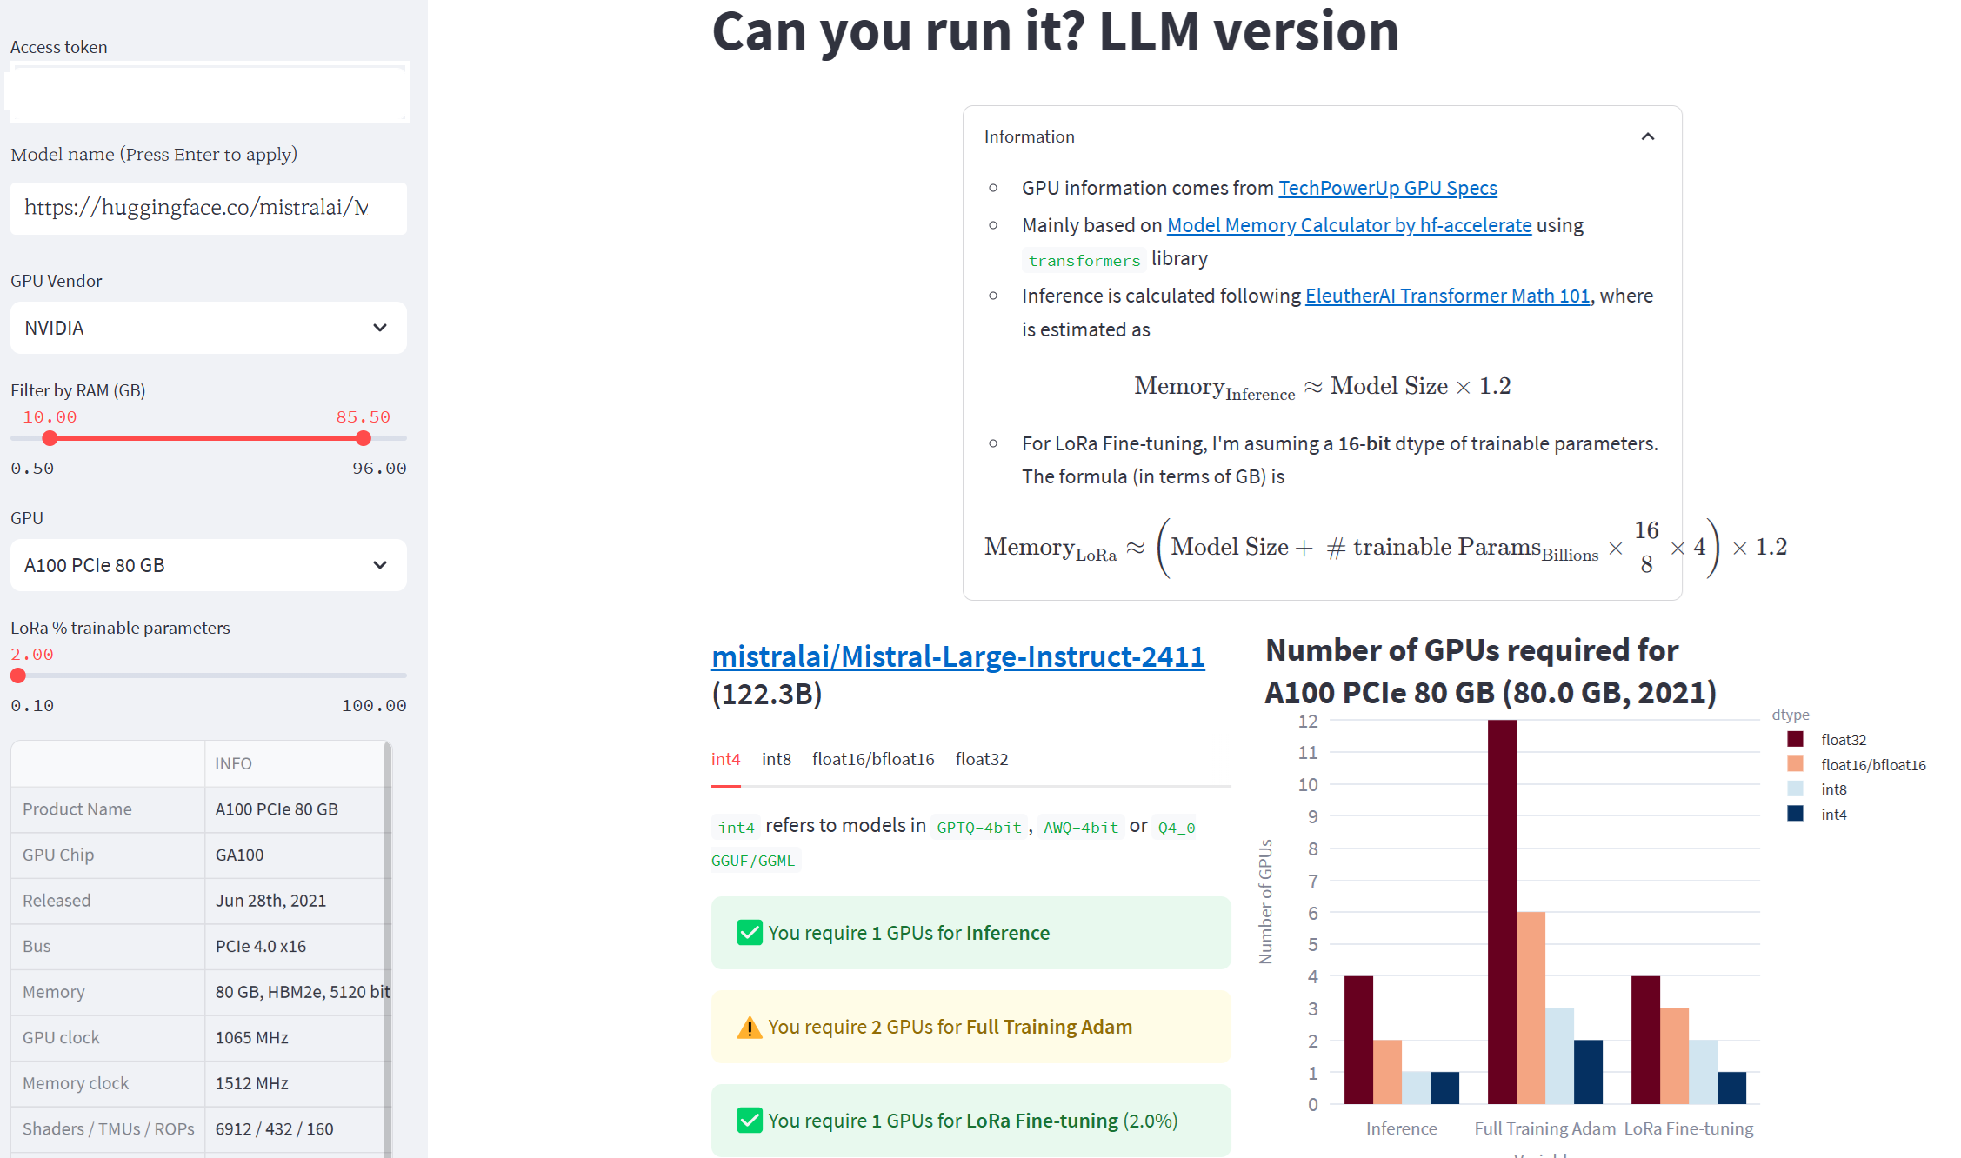Click the Product Name row label
The height and width of the screenshot is (1158, 1961).
[77, 809]
